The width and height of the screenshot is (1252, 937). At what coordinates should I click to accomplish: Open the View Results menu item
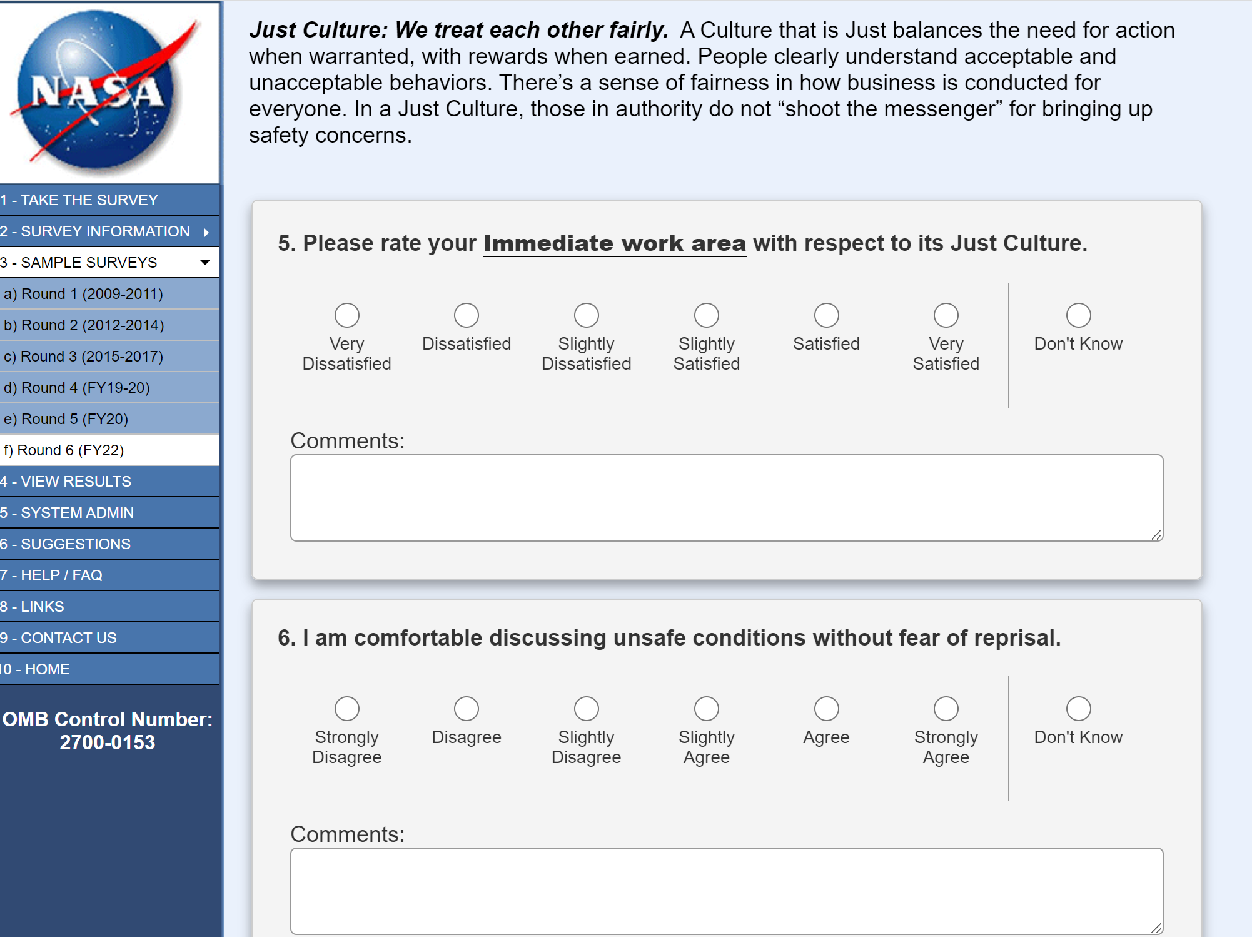pos(66,482)
